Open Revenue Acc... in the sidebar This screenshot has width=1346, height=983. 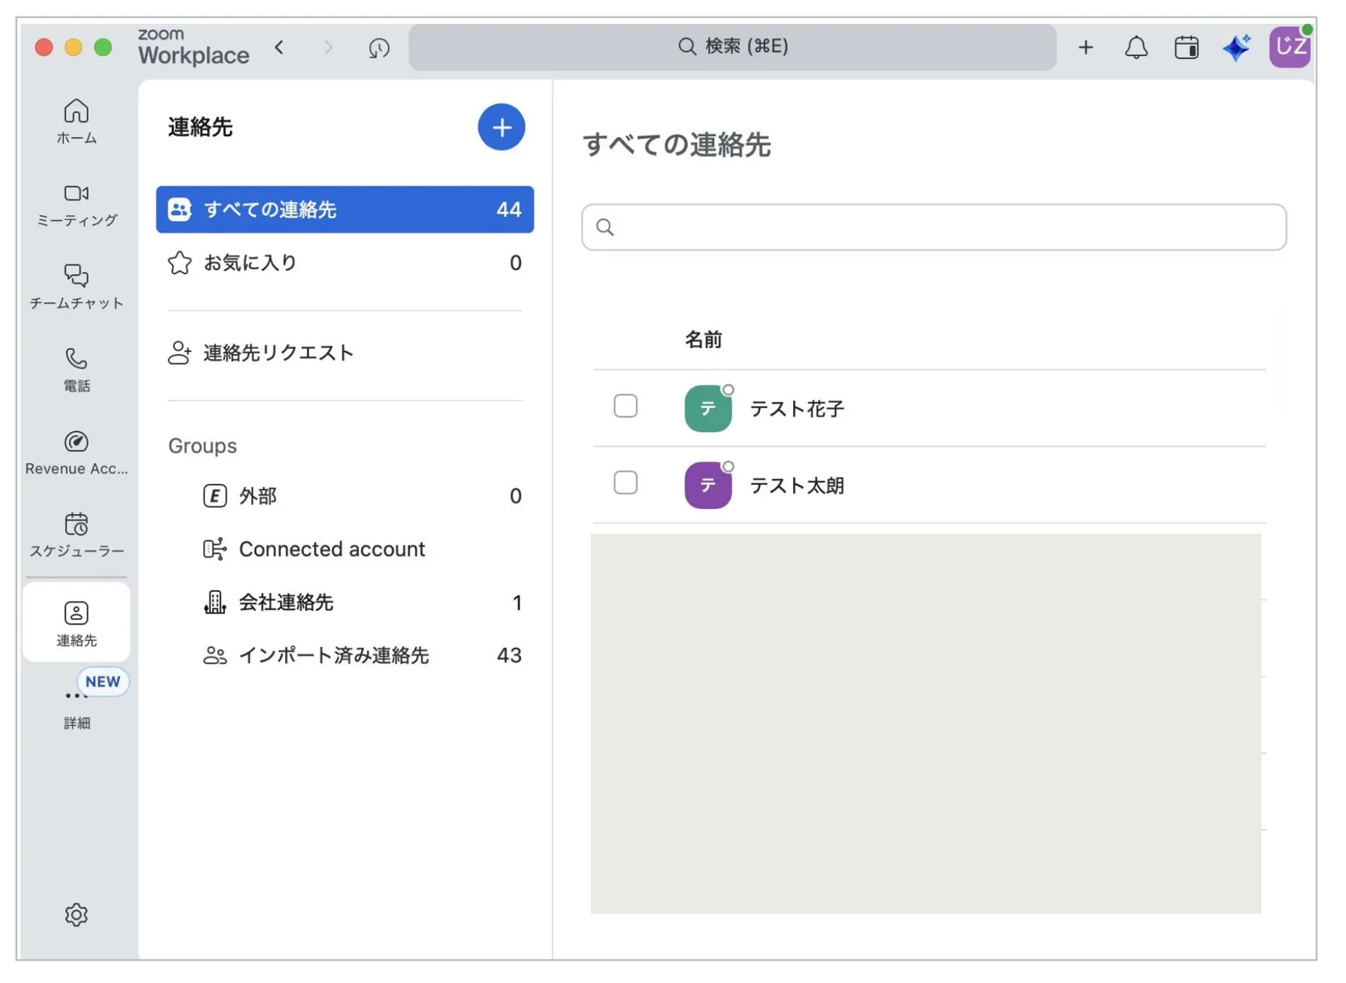pyautogui.click(x=76, y=452)
